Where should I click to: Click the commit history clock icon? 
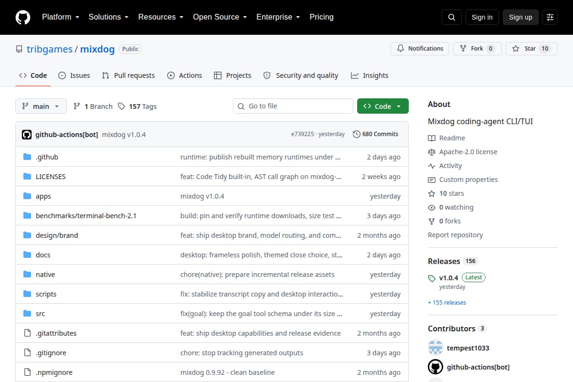coord(356,134)
